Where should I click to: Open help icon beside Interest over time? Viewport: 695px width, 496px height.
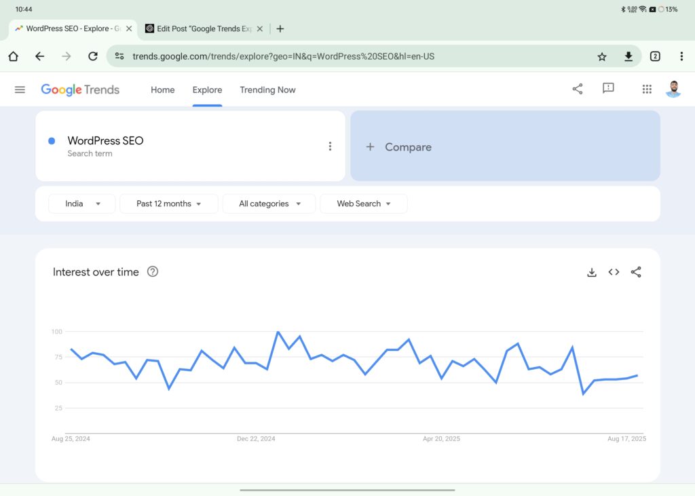pyautogui.click(x=153, y=272)
